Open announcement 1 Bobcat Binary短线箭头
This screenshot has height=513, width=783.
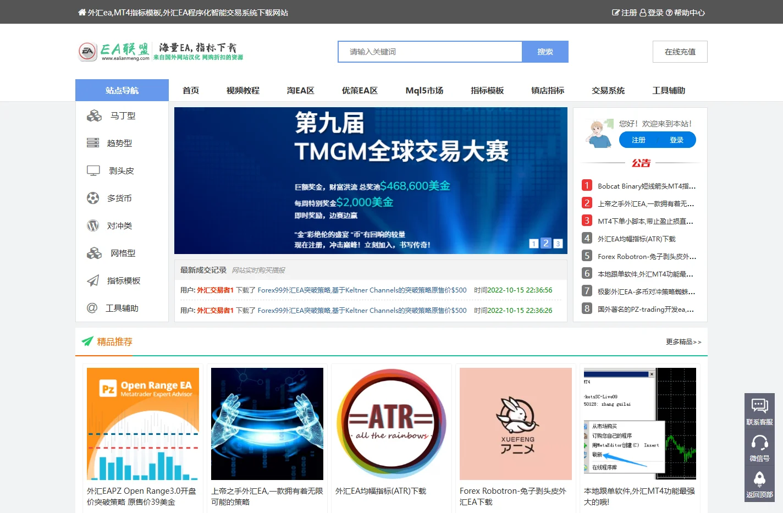647,186
